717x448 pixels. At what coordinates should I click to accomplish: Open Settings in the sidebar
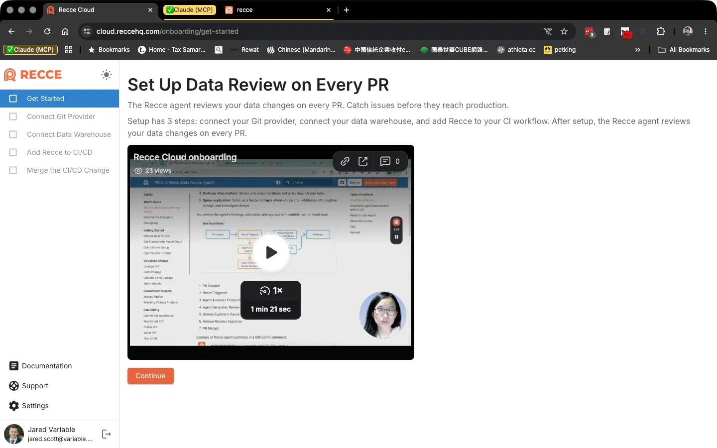click(29, 406)
